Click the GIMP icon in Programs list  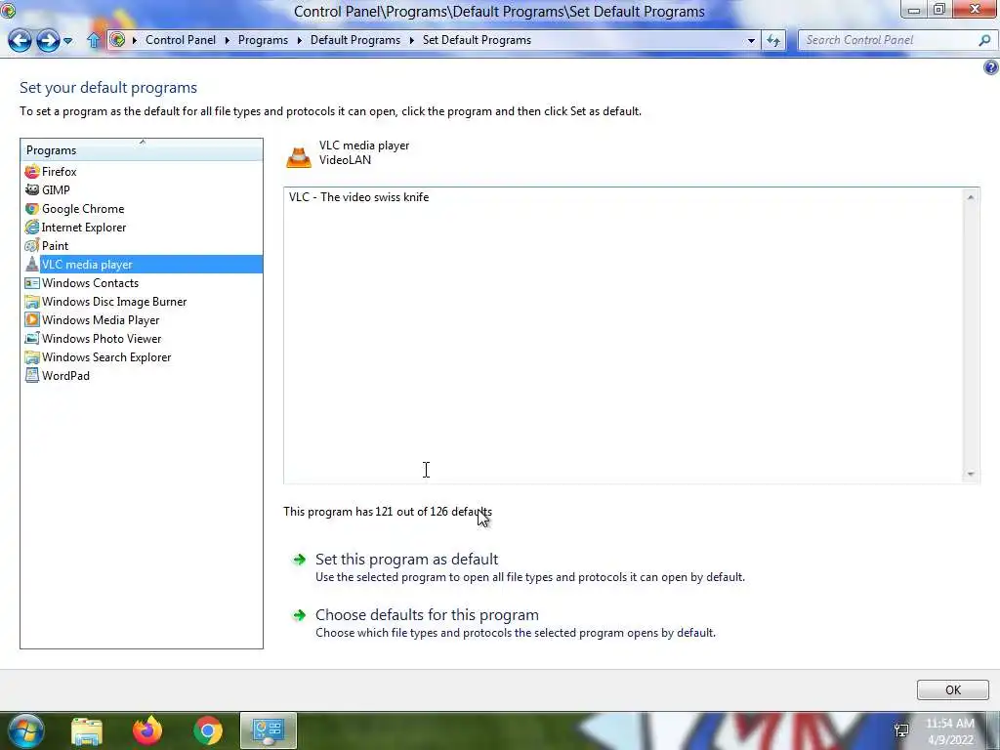coord(32,190)
